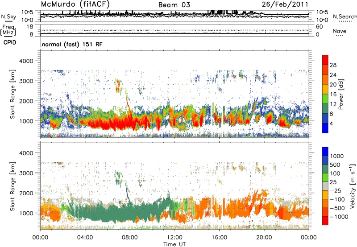Click the '20:00' time axis tick label
Viewport: 357px width, 247px height.
(x=264, y=238)
